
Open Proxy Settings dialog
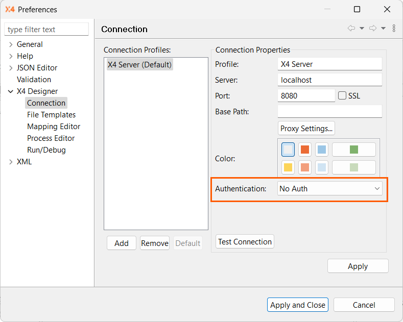coord(306,128)
